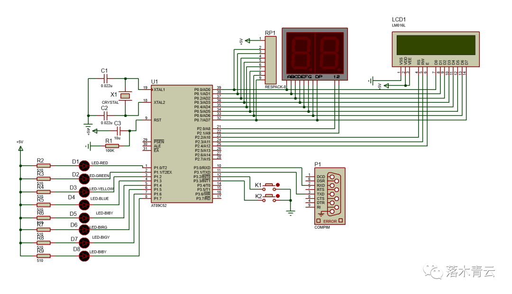Screen dimensions: 512x294
Task: Click the LM016L LCD1 display component
Action: pyautogui.click(x=436, y=49)
